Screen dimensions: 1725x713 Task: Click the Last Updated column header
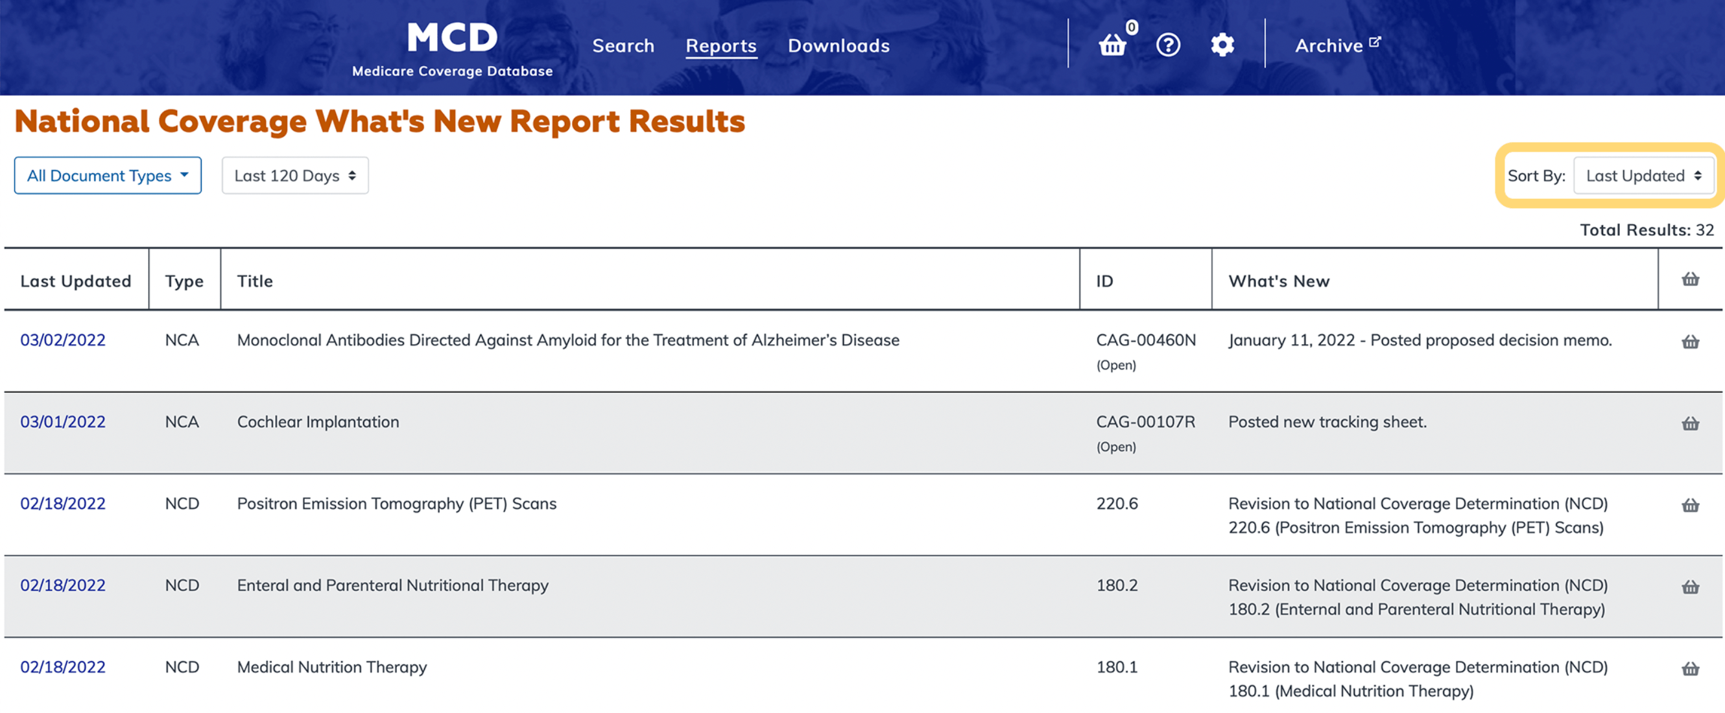coord(76,281)
